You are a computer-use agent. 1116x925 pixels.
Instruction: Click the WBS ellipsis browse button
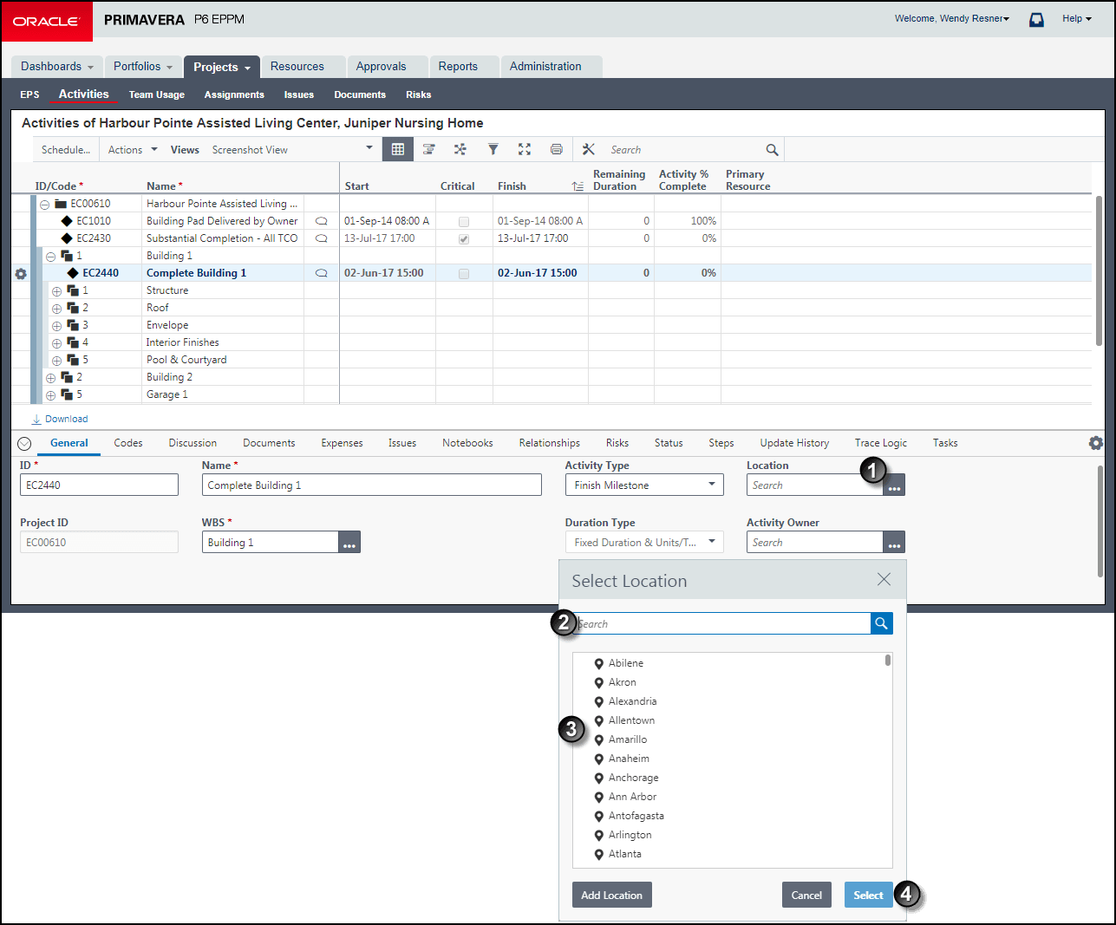(x=349, y=543)
